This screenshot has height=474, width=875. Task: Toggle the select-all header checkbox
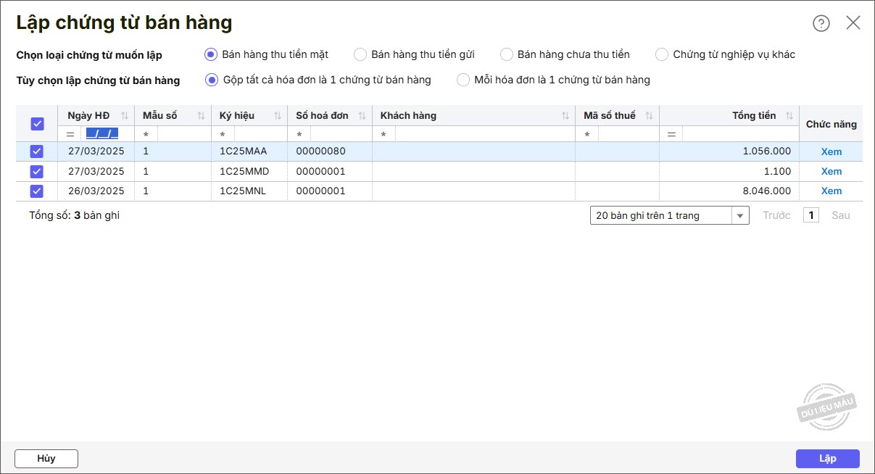pyautogui.click(x=37, y=124)
